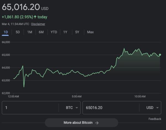Click the Mar 4, 11:34 AM UTC timestamp
This screenshot has width=166, height=130.
coord(15,24)
